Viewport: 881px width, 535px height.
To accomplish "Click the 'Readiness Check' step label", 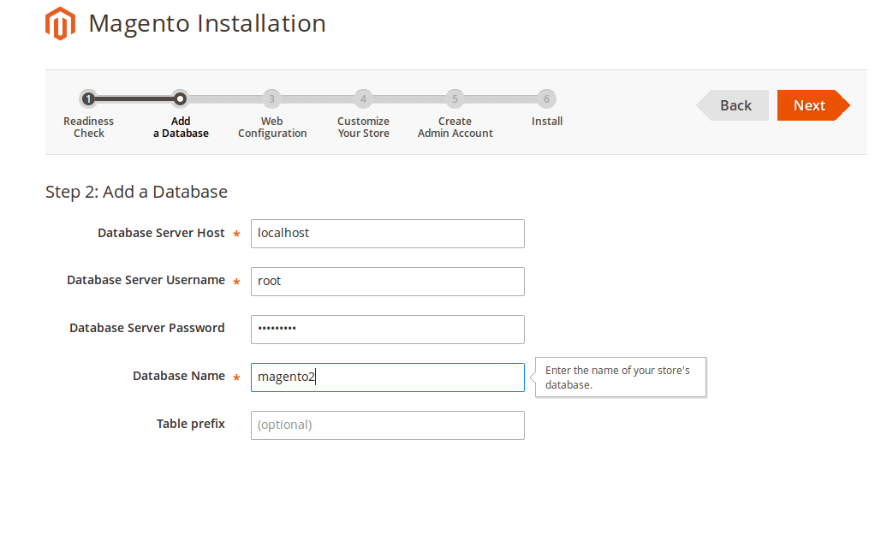I will click(x=89, y=127).
